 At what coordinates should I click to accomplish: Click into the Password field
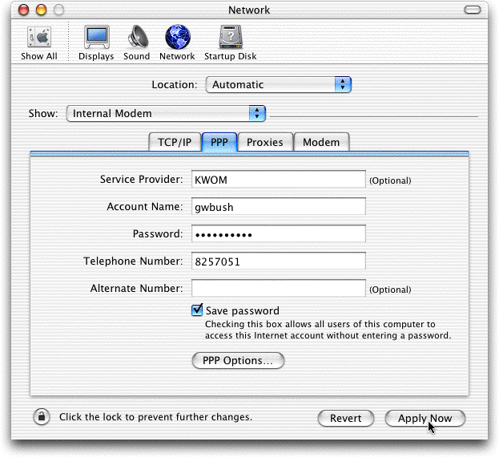click(x=279, y=234)
